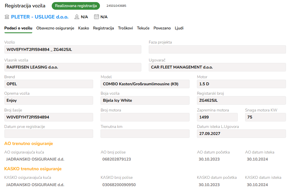Screen dimensions: 298x192
Task: Click KASKO policy number 03068200090950
Action: pos(119,185)
